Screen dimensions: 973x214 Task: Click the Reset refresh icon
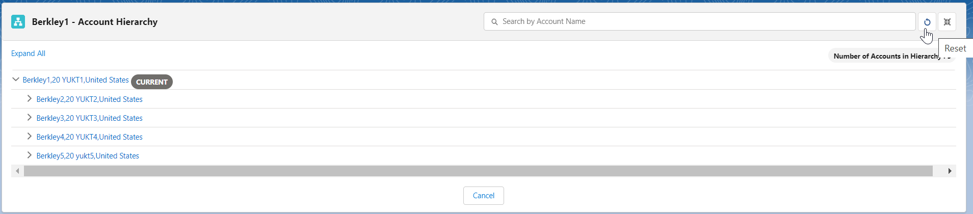pyautogui.click(x=927, y=22)
